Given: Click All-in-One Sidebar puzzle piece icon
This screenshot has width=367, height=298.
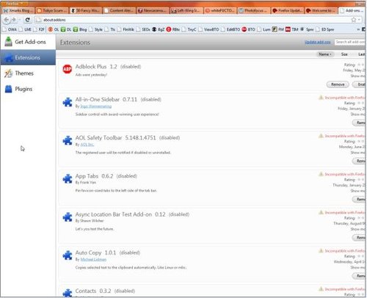Looking at the screenshot, I should tap(68, 102).
